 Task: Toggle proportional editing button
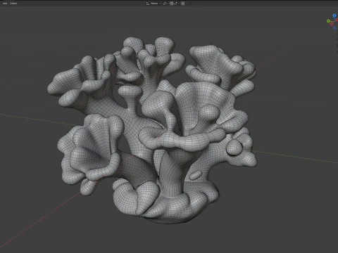point(183,4)
